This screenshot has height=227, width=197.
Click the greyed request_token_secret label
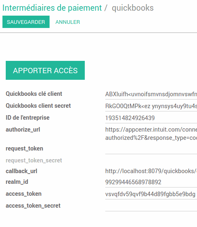(x=34, y=160)
